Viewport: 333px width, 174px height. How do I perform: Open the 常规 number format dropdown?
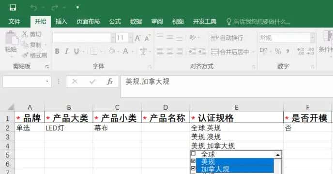(x=312, y=38)
